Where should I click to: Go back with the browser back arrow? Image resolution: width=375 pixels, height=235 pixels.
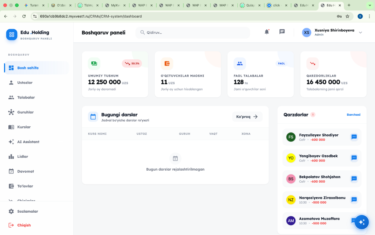pyautogui.click(x=6, y=16)
